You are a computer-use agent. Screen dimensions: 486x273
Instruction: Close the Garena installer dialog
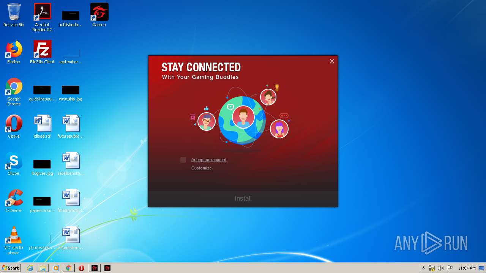point(332,61)
